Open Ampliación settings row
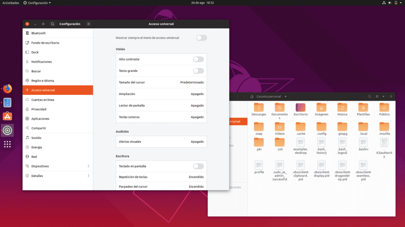Screen dimensions: 405x227 coord(161,94)
